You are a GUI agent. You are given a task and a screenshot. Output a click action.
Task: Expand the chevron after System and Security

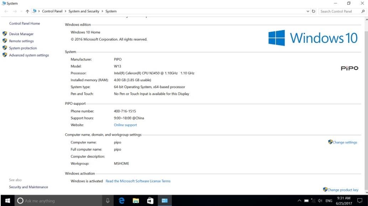102,11
